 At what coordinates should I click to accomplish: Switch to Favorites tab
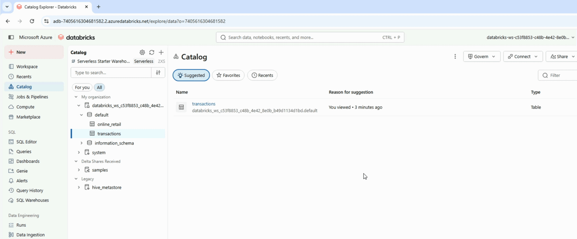[228, 75]
